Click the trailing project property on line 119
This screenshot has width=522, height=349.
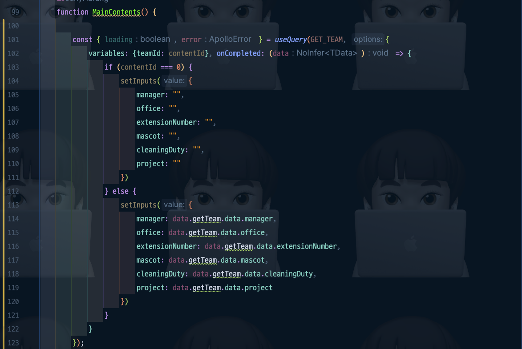pyautogui.click(x=259, y=288)
